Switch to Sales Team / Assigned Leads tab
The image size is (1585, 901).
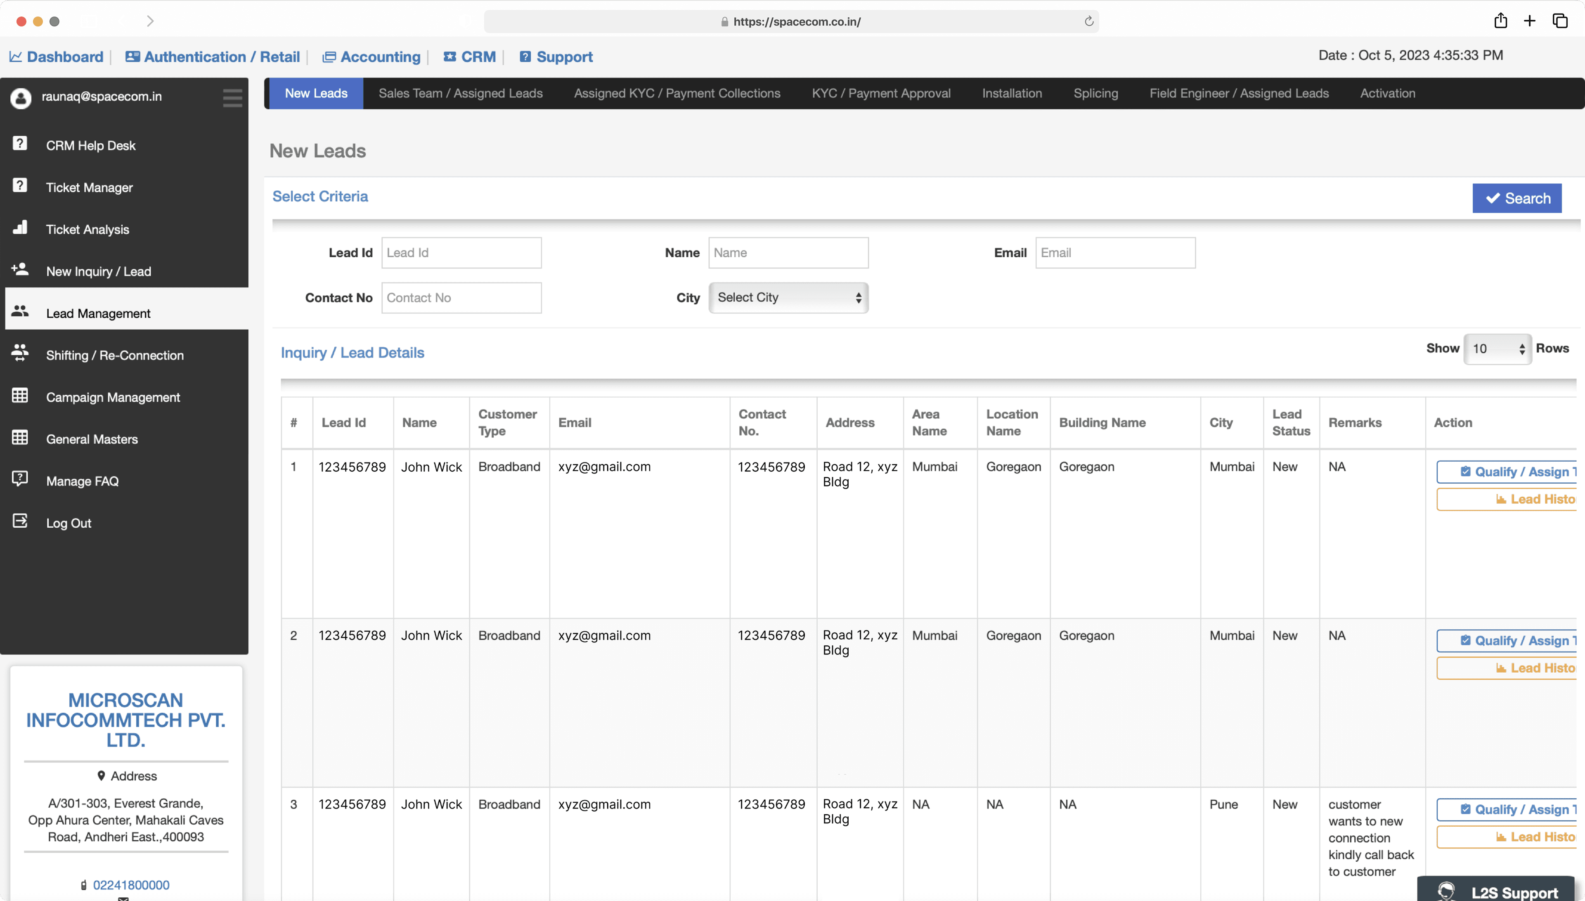pyautogui.click(x=460, y=93)
